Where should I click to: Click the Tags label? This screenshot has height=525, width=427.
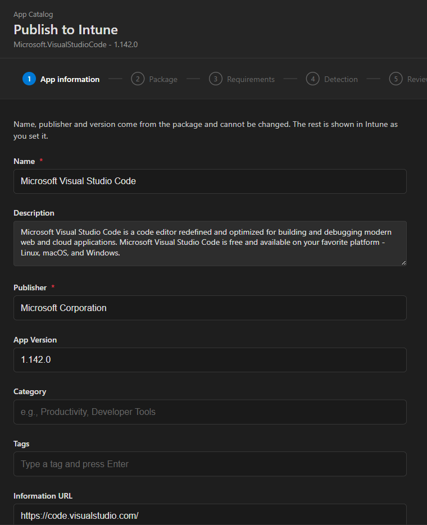pyautogui.click(x=21, y=444)
